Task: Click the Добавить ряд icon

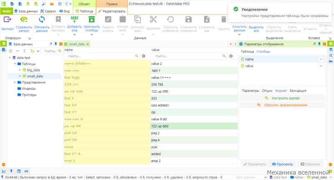Action: [x=74, y=20]
